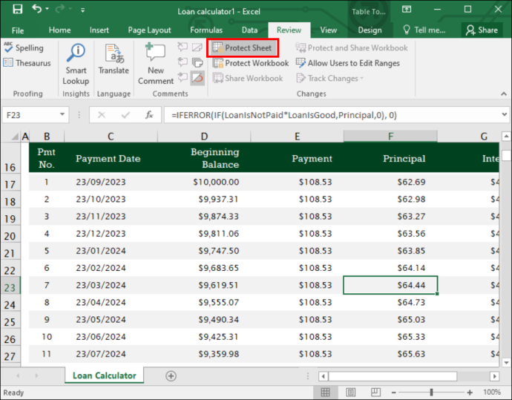
Task: Select Protect and Share Workbook
Action: click(352, 48)
